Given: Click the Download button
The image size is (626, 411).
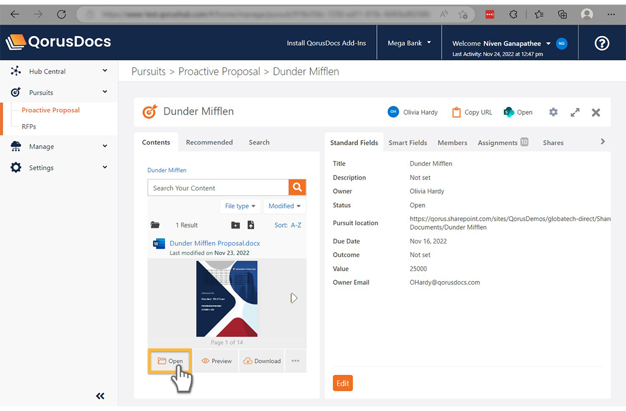Looking at the screenshot, I should 262,361.
